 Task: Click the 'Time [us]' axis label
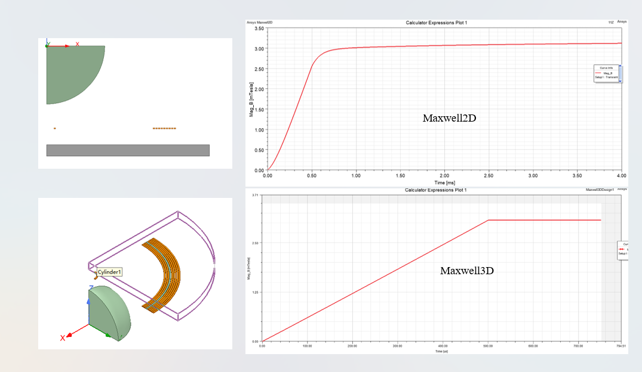point(441,351)
